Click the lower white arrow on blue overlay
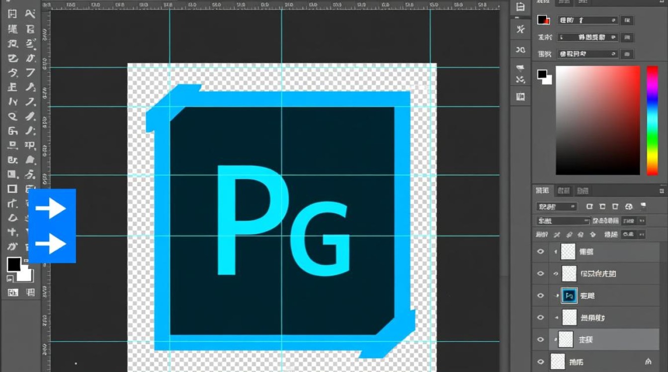Image resolution: width=668 pixels, height=372 pixels. point(51,244)
